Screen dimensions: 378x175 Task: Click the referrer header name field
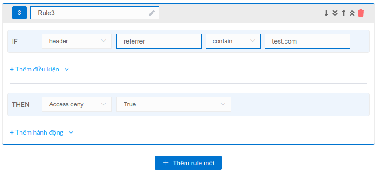[159, 41]
